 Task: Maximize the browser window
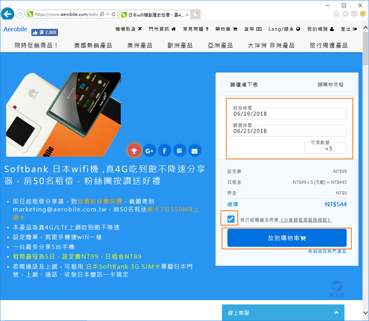(344, 5)
